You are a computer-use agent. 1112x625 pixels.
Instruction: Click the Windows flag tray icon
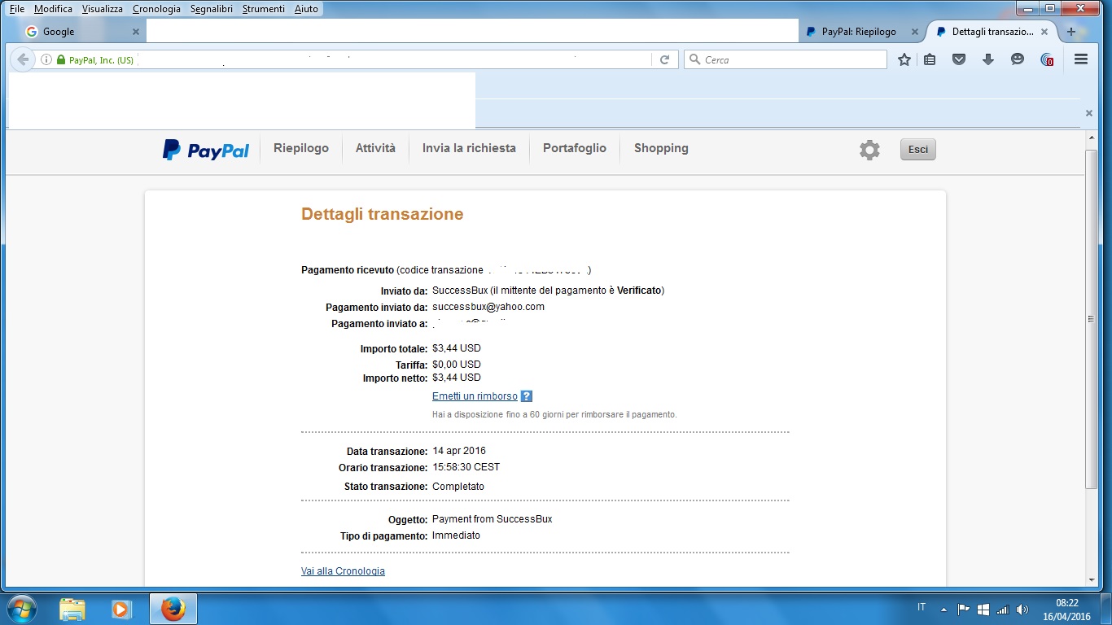pyautogui.click(x=983, y=609)
